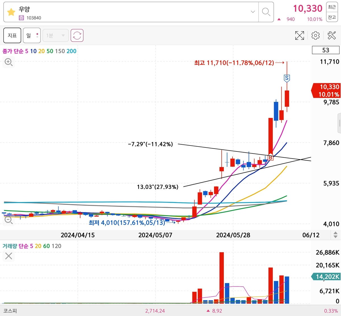Click the 증 margin badge icon
Viewport: 341px width, 316px height.
click(21, 18)
